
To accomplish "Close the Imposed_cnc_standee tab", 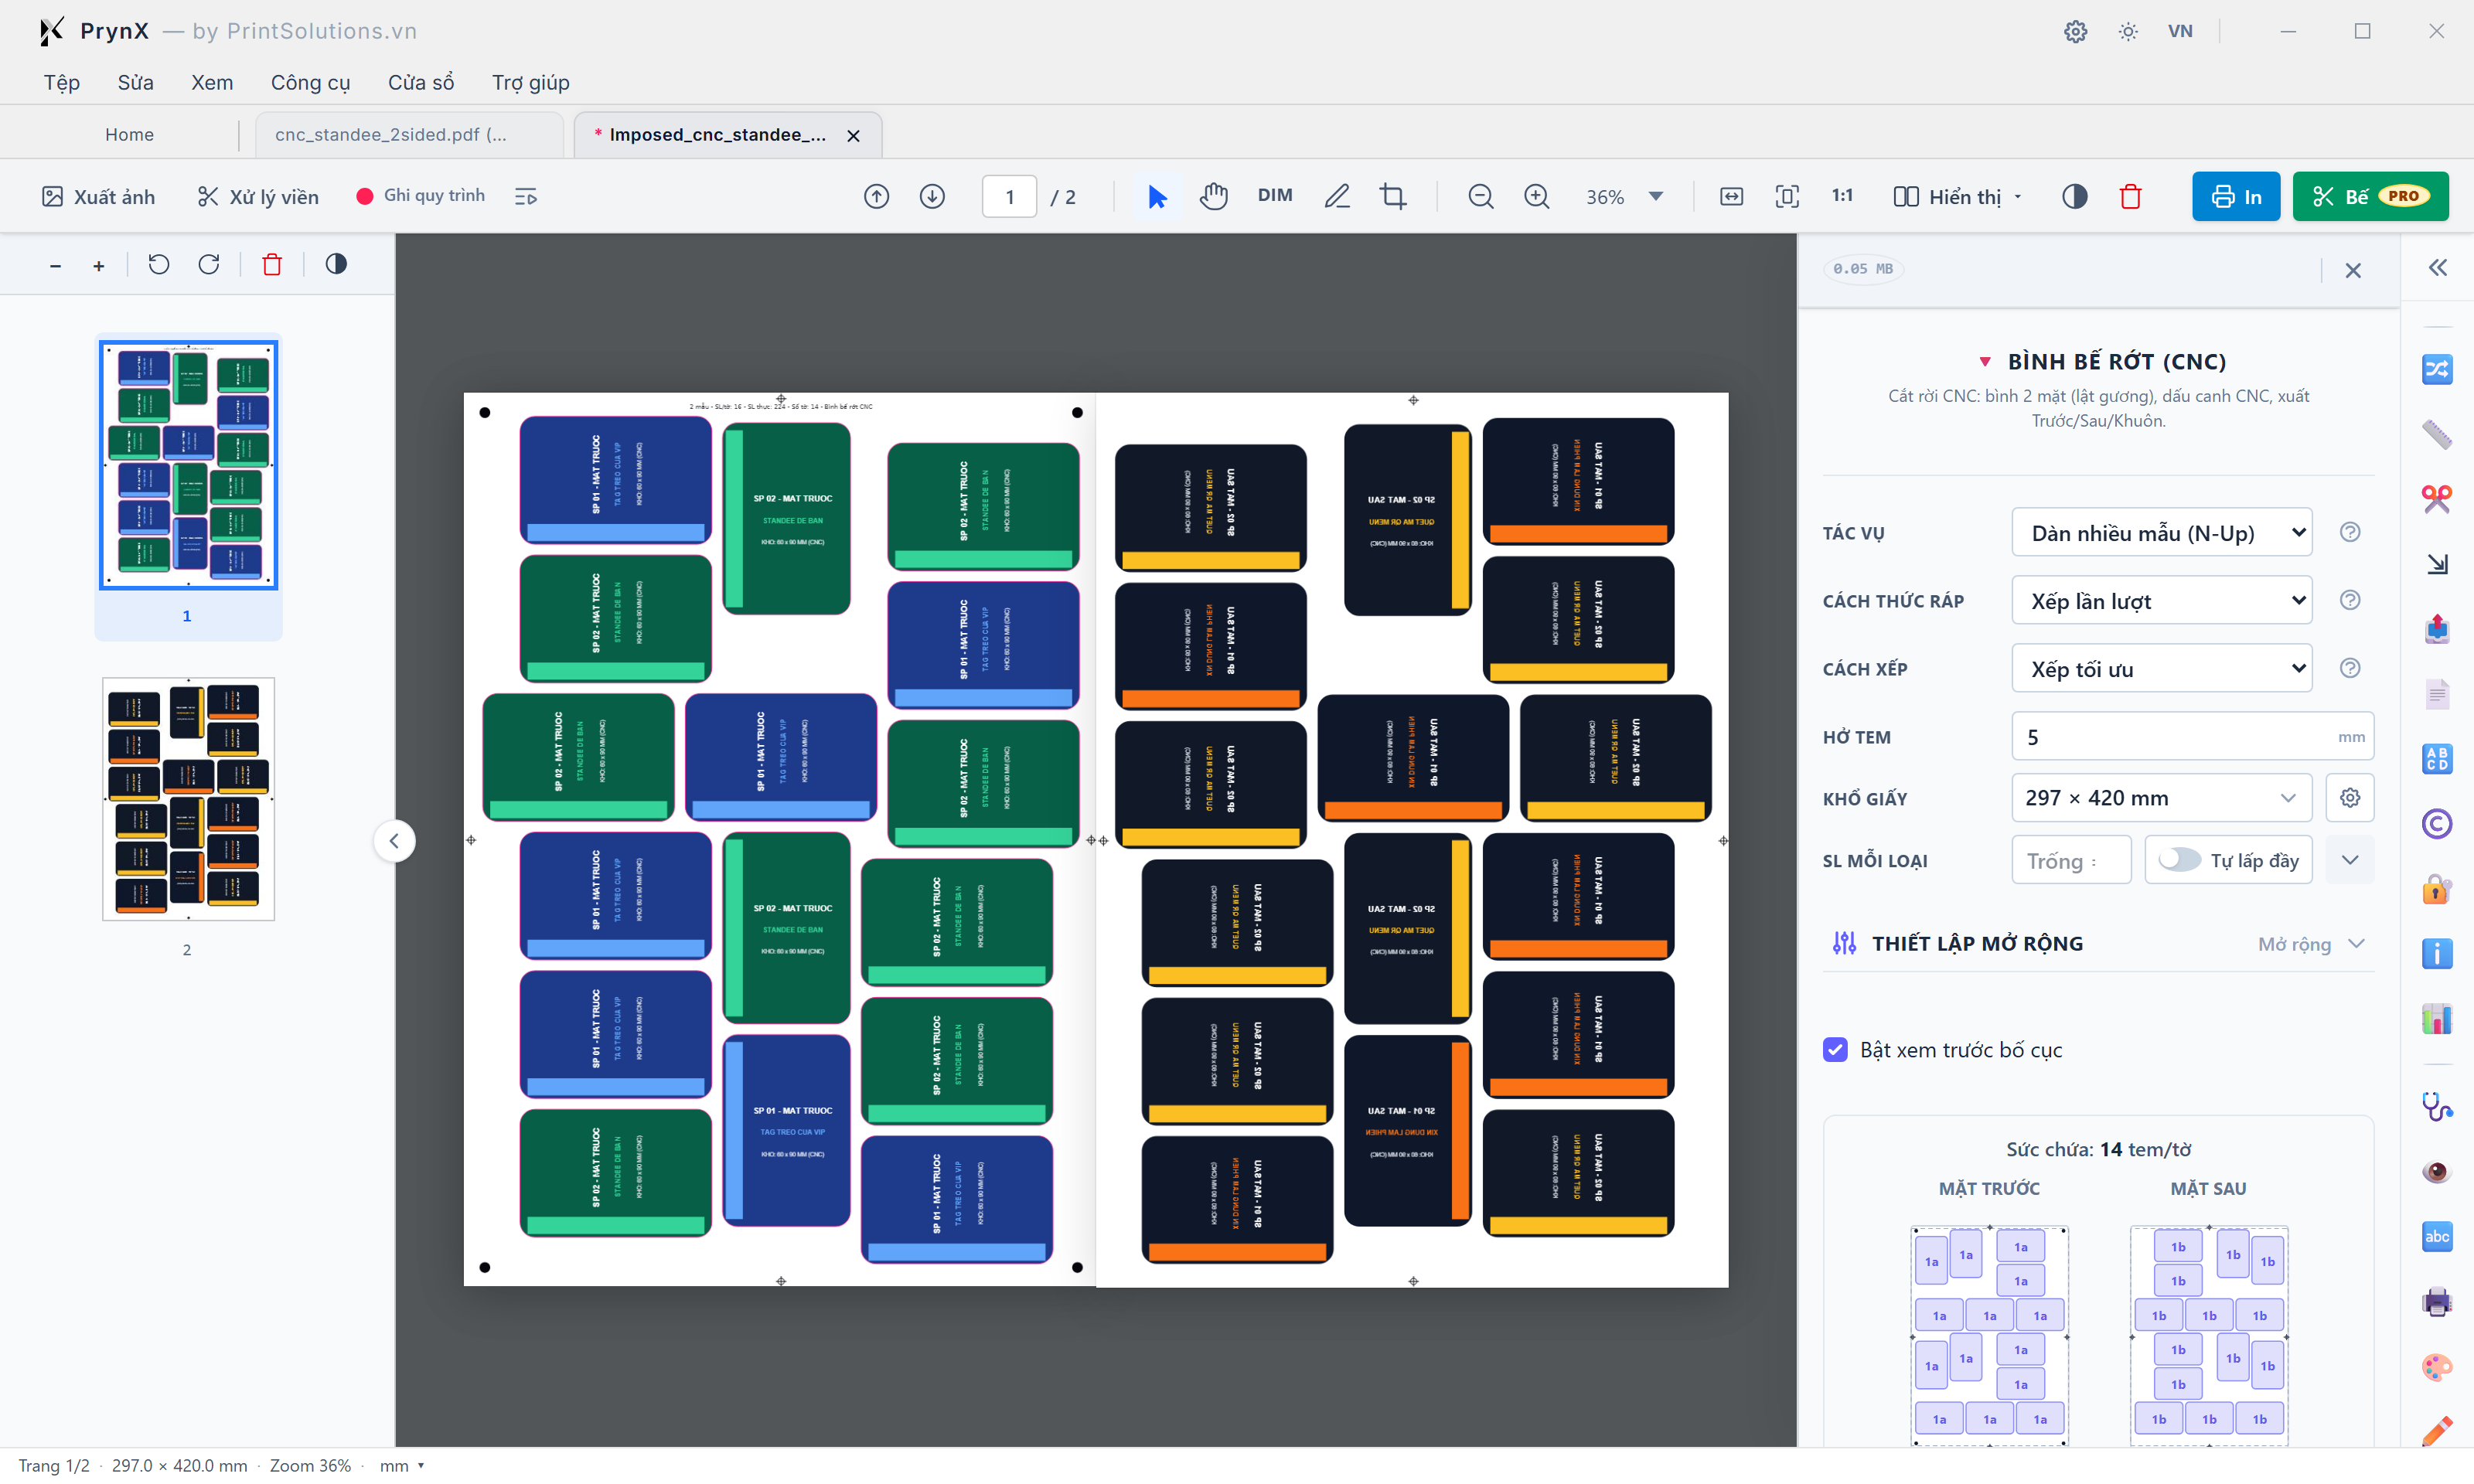I will point(853,135).
